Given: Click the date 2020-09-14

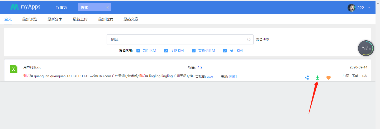Looking at the screenshot, I should pos(358,67).
